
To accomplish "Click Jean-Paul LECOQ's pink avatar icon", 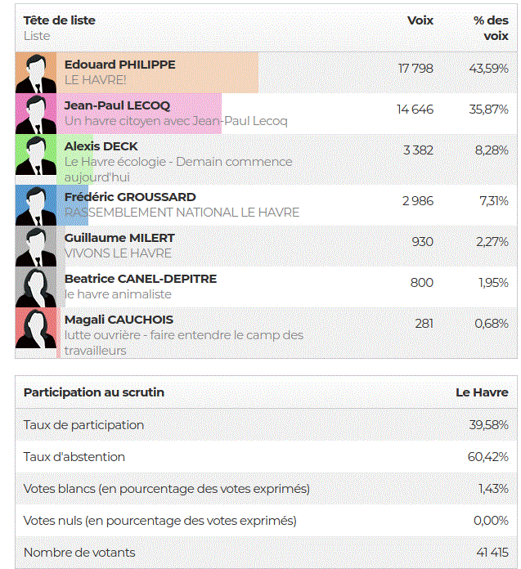I will (x=36, y=114).
